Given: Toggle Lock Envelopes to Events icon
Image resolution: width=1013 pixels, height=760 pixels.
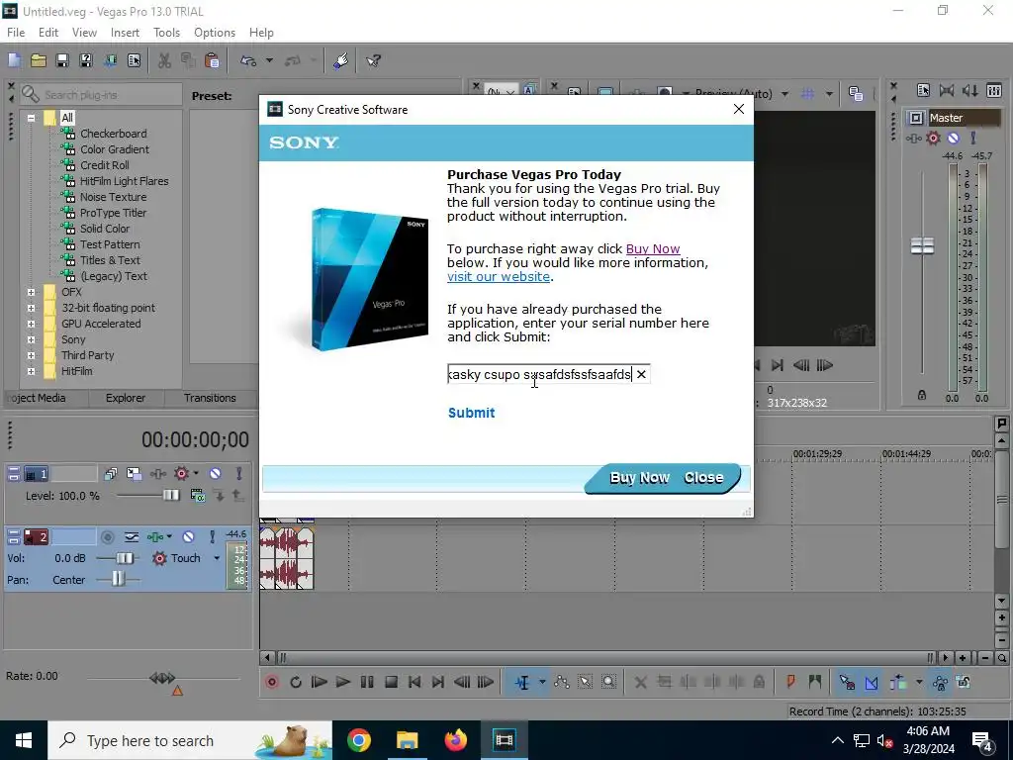Looking at the screenshot, I should [941, 682].
